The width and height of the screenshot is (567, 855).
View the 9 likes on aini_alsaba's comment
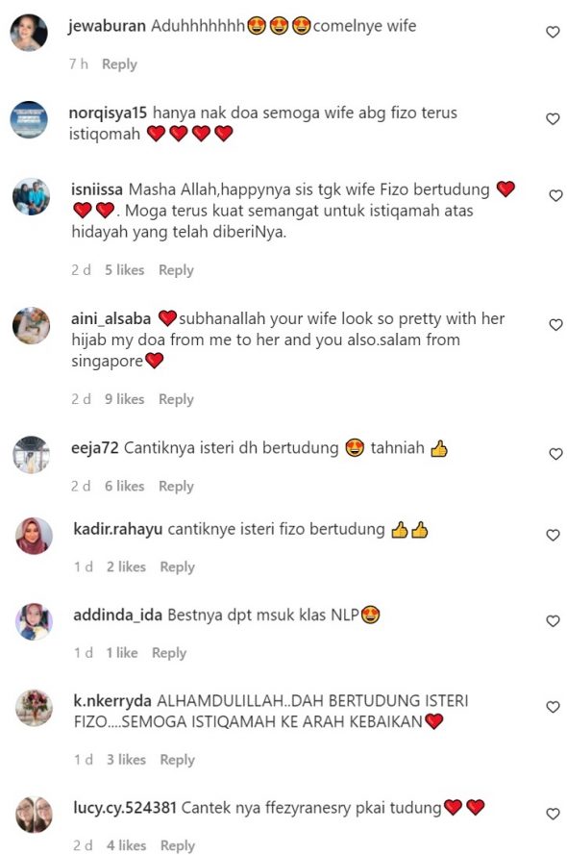click(124, 399)
